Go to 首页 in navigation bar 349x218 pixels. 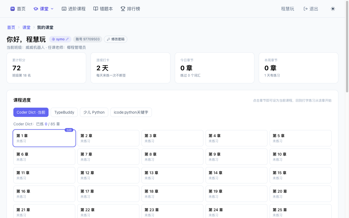(x=18, y=9)
